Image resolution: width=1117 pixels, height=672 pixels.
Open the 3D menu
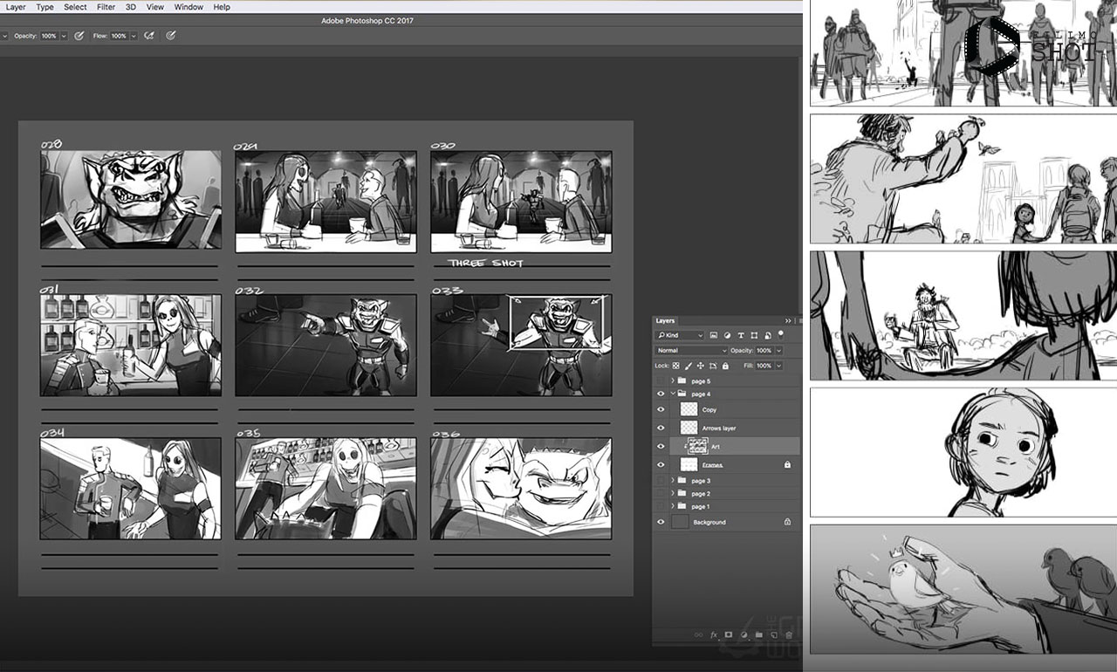point(130,7)
